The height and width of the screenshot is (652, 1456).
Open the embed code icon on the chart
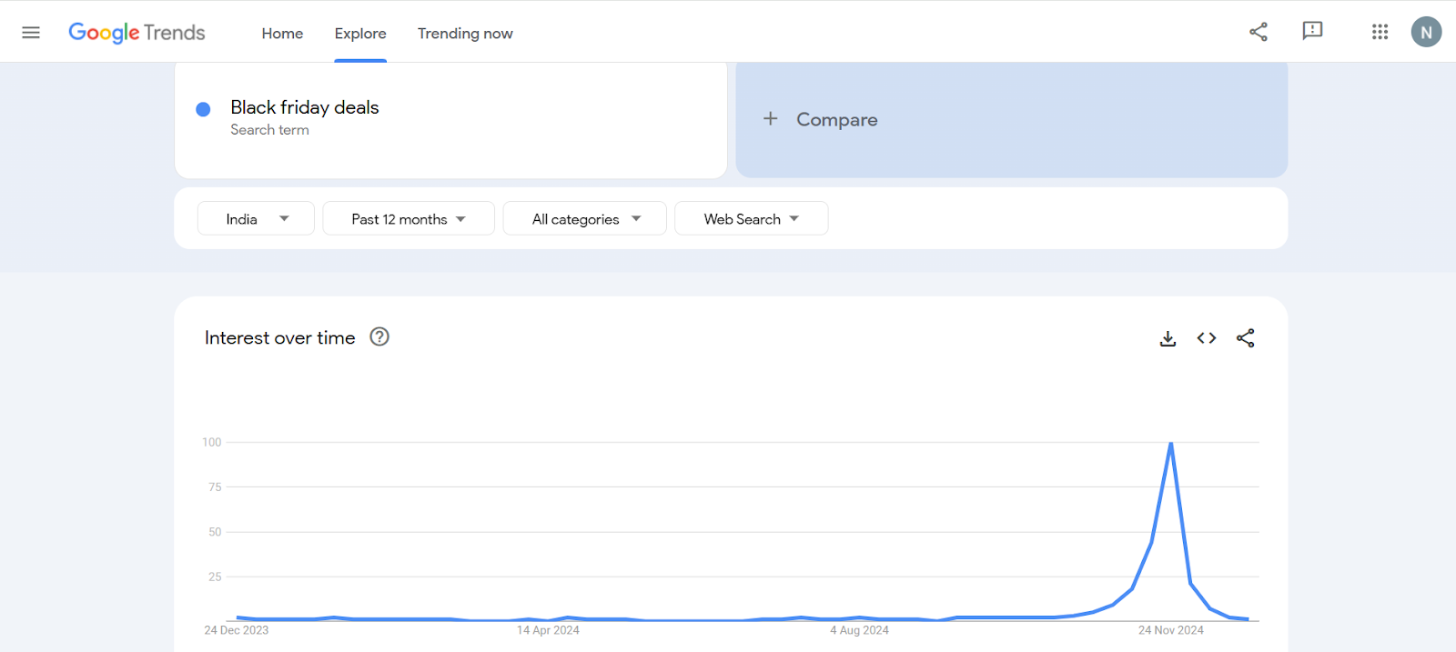(1207, 338)
